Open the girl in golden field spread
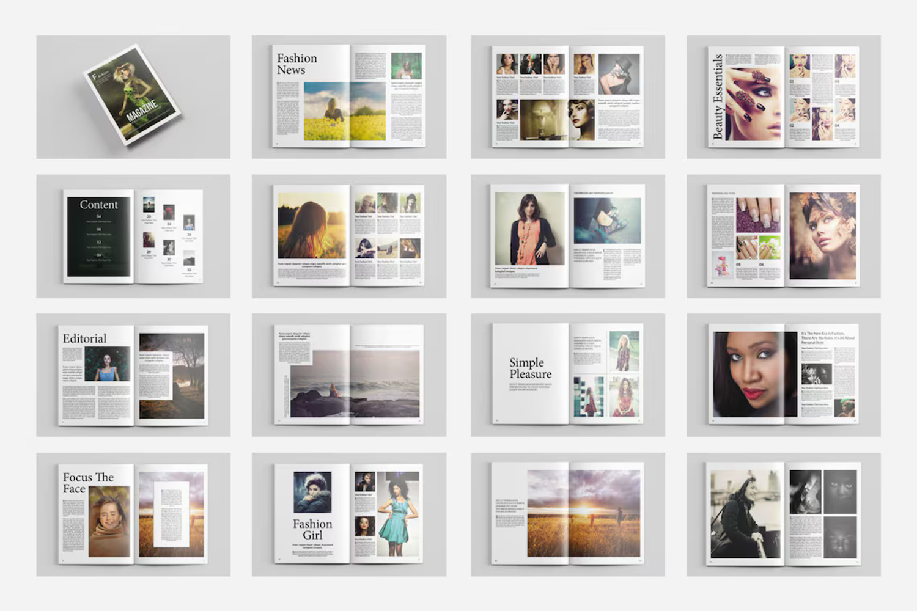This screenshot has width=917, height=611. tap(349, 236)
